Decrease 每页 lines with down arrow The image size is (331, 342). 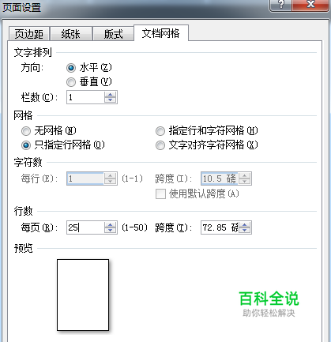pos(110,231)
